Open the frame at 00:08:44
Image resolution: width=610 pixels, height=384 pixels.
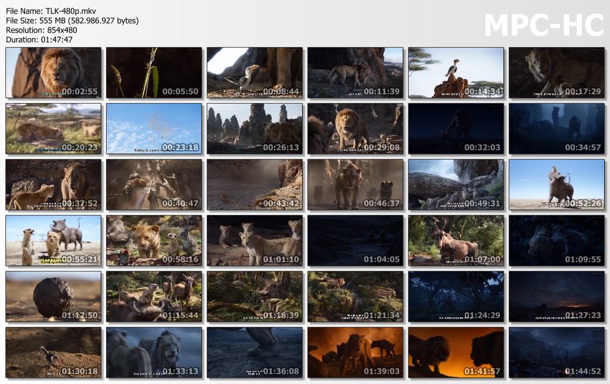255,73
